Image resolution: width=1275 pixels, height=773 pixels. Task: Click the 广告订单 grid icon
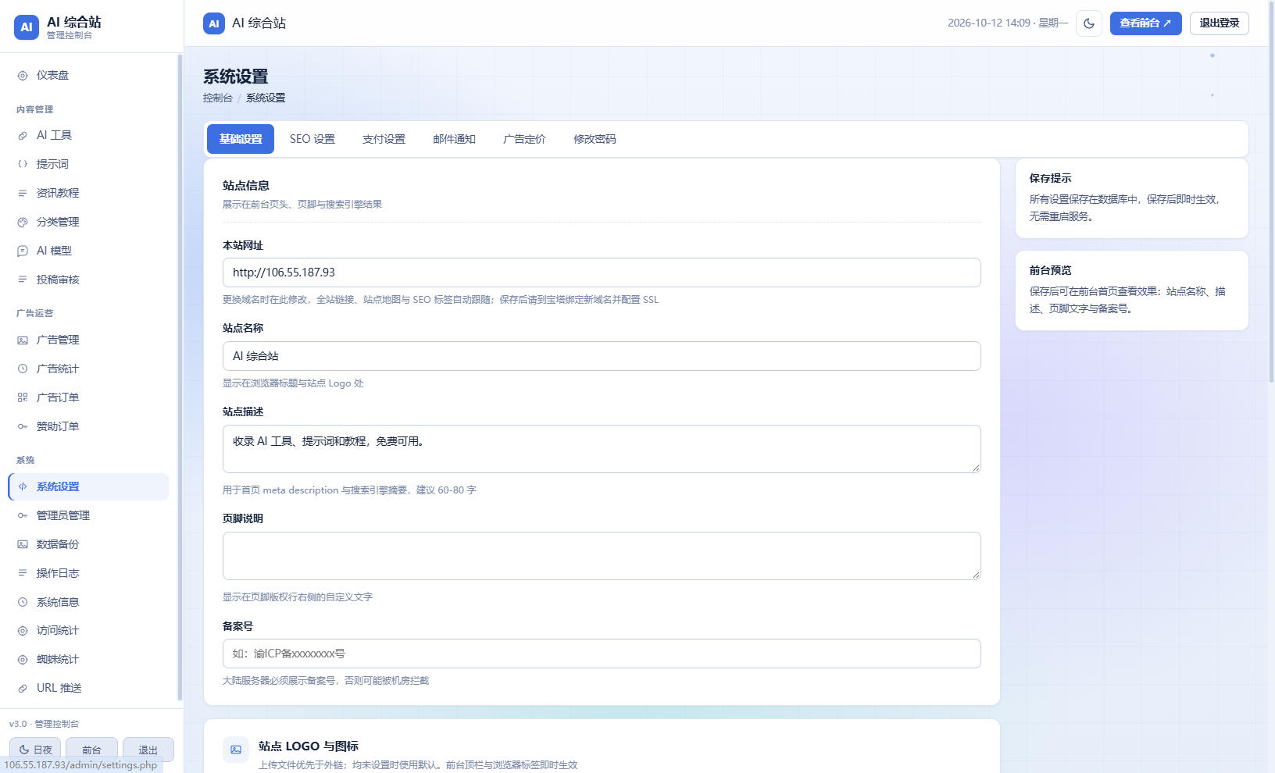point(23,398)
